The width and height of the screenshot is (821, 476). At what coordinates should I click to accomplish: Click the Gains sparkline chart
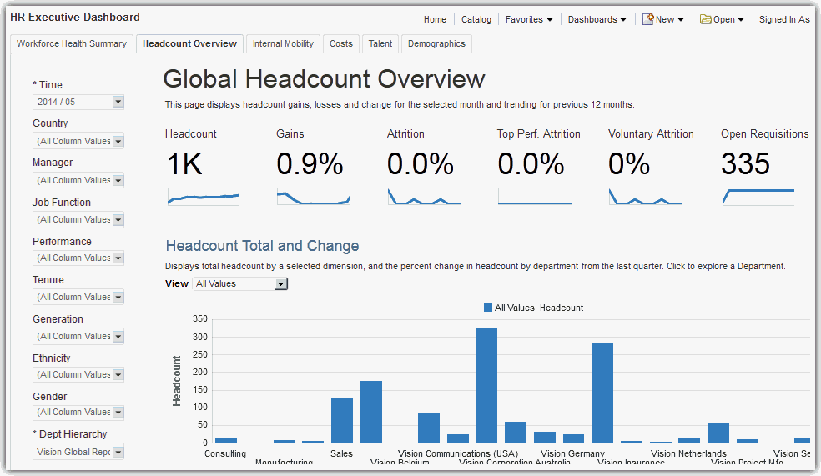pyautogui.click(x=313, y=198)
